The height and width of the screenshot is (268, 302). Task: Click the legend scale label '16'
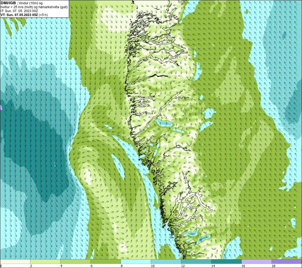pos(243,266)
